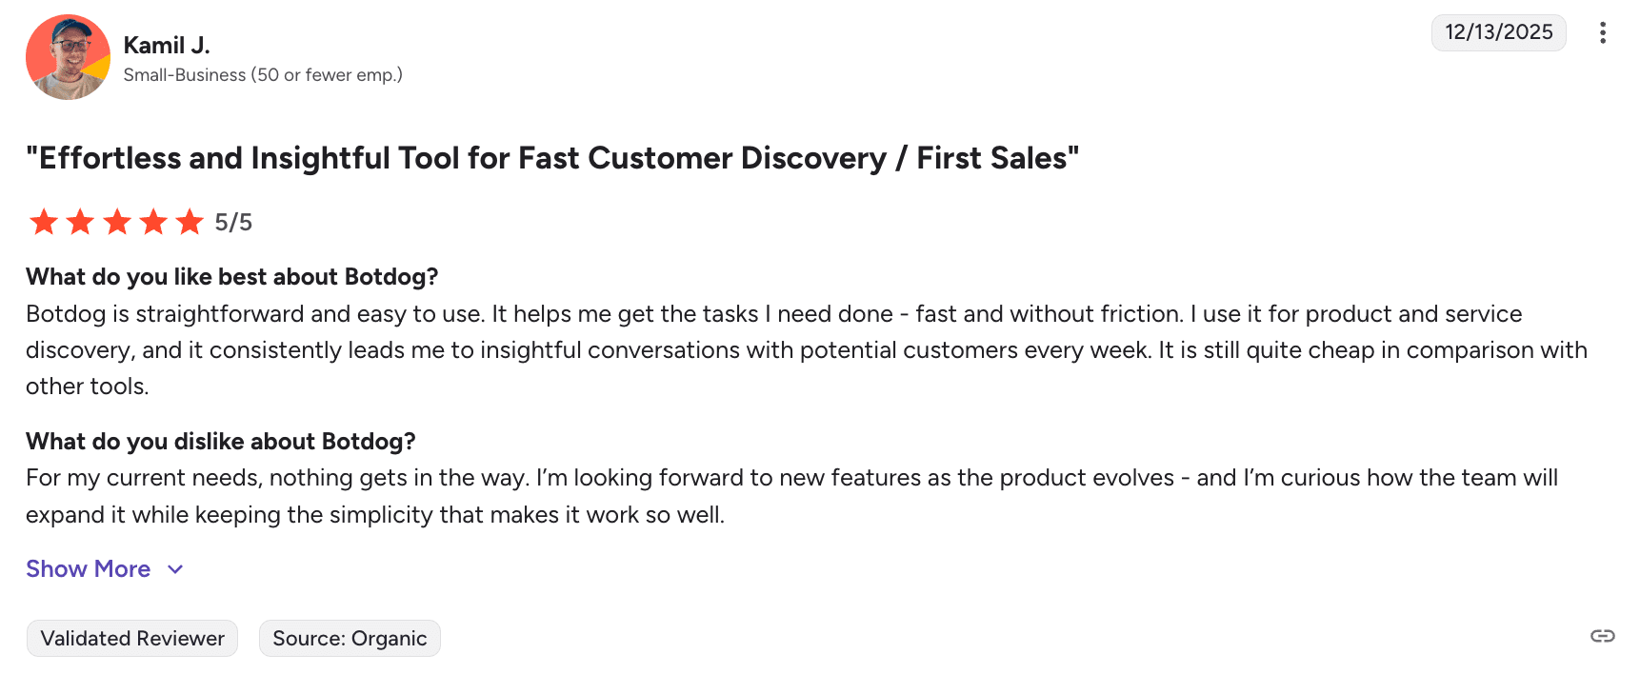Click the fifth rating star
The width and height of the screenshot is (1640, 674).
pos(190,222)
